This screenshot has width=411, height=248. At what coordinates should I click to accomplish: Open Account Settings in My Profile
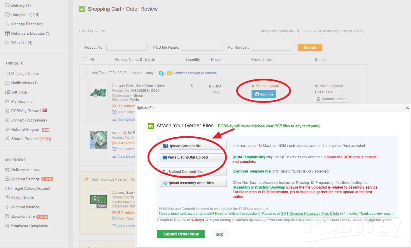pyautogui.click(x=25, y=179)
